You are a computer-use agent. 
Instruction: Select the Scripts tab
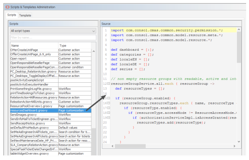click(12, 15)
